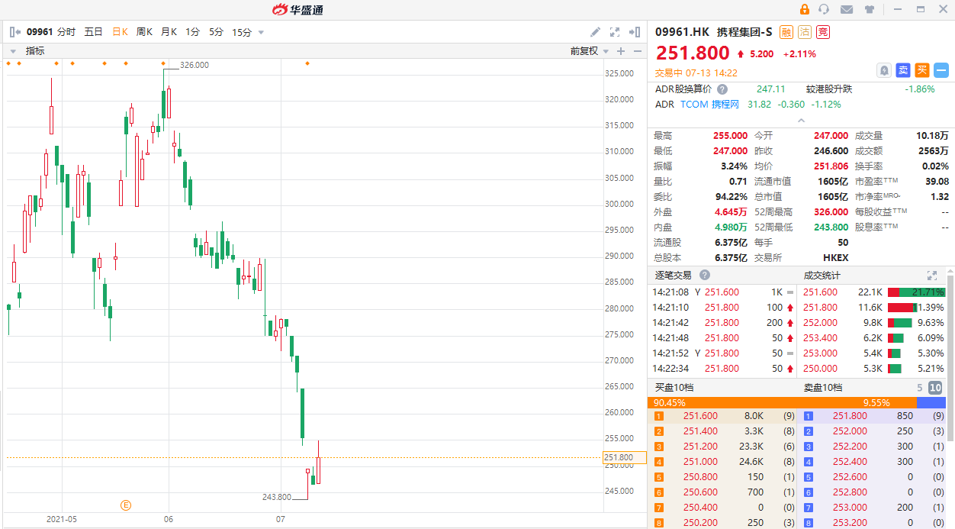Select 月K monthly candlestick tab
The image size is (955, 529).
[x=169, y=32]
